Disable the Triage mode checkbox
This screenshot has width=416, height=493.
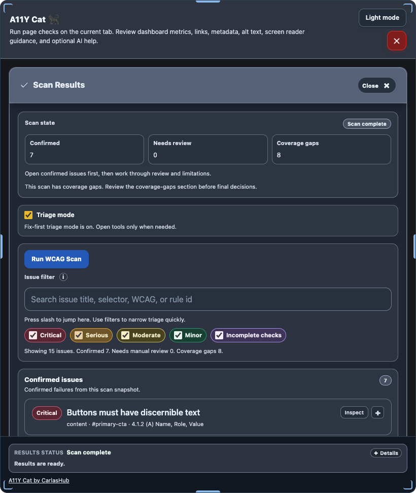(x=29, y=215)
